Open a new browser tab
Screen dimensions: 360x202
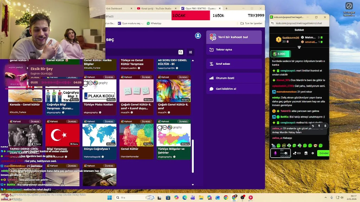point(226,8)
